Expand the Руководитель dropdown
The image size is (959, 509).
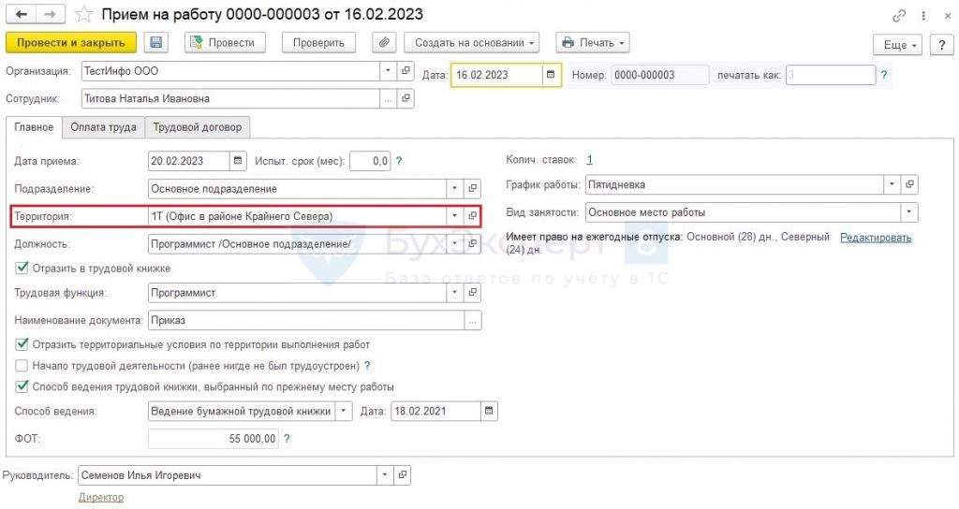coord(385,475)
